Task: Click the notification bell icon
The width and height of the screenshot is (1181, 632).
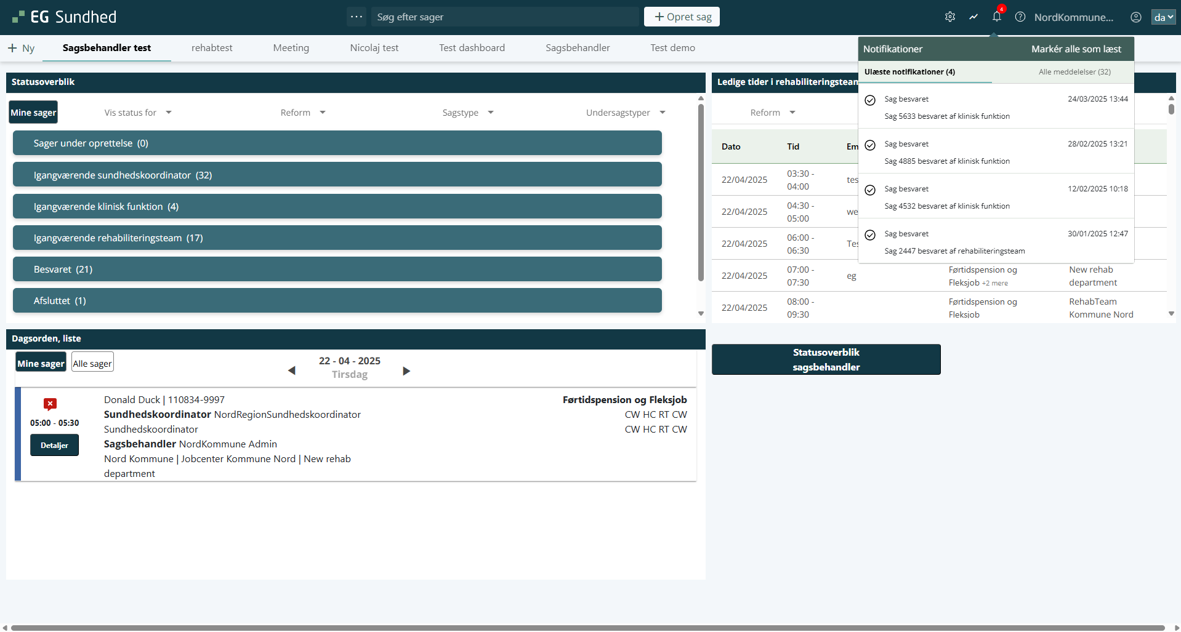Action: (x=997, y=17)
